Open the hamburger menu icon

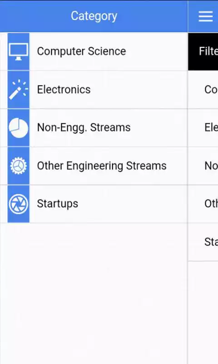(205, 16)
